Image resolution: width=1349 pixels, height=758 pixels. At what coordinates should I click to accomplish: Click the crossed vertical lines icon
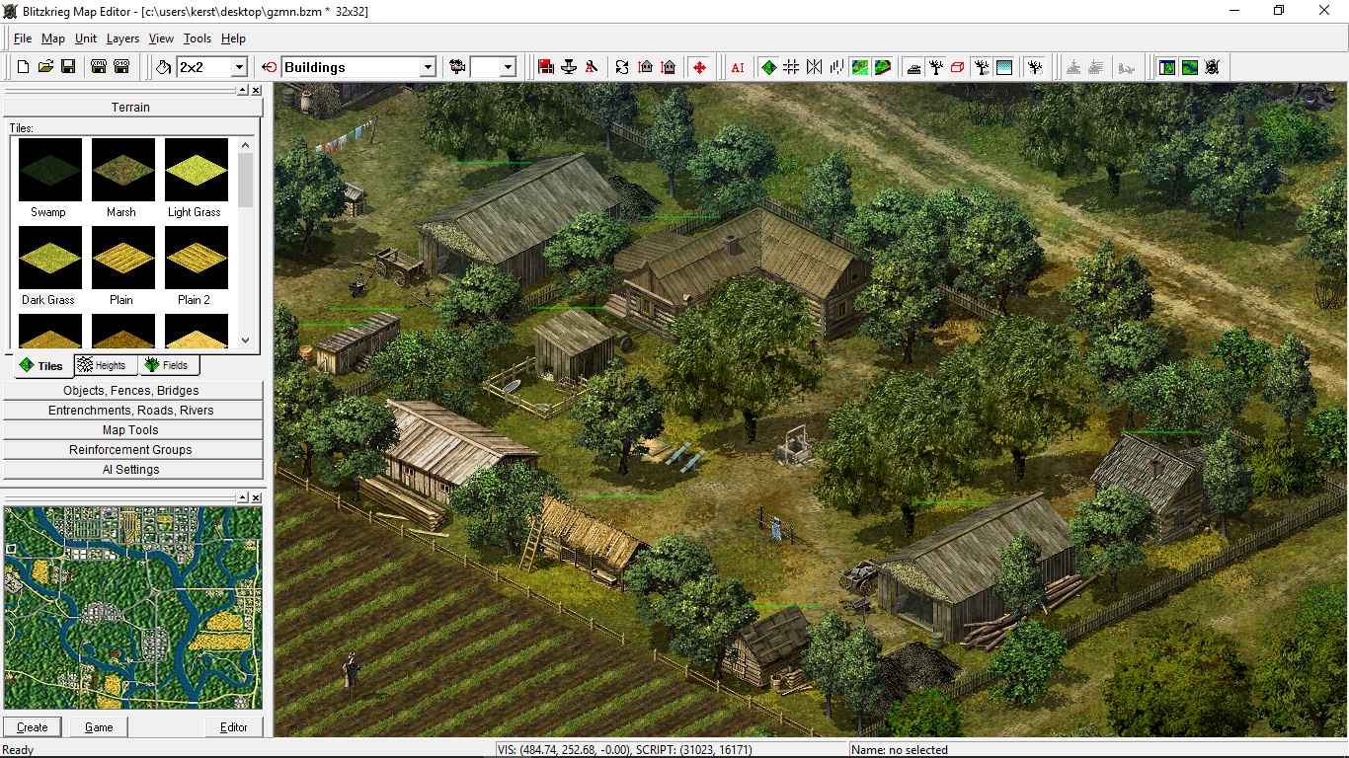point(814,67)
